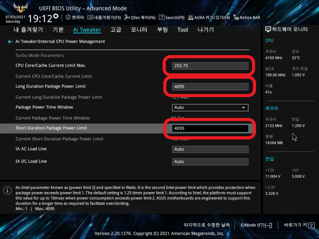
Task: Switch to EzMode using F7 button
Action: [x=256, y=225]
